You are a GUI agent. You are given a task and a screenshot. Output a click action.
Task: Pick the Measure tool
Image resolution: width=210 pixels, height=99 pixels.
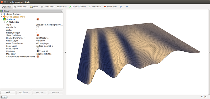coord(62,7)
